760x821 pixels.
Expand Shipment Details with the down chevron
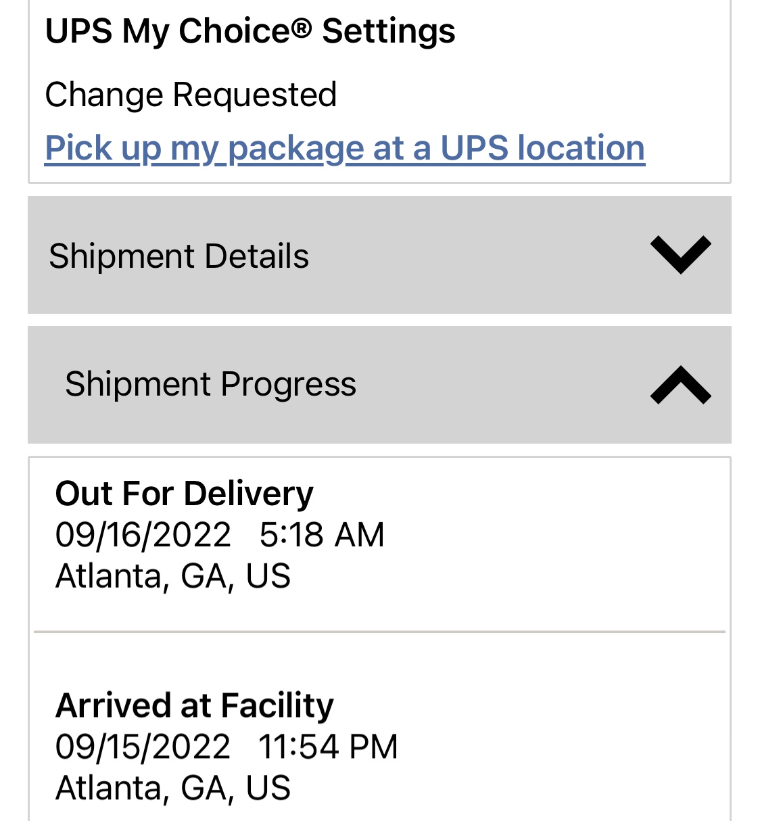tap(680, 255)
